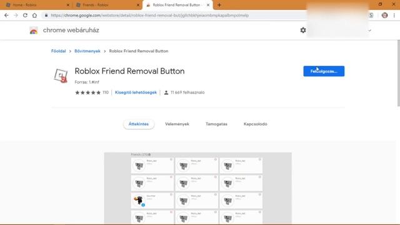The image size is (400, 225).
Task: Click the five-star rating
Action: [x=87, y=92]
